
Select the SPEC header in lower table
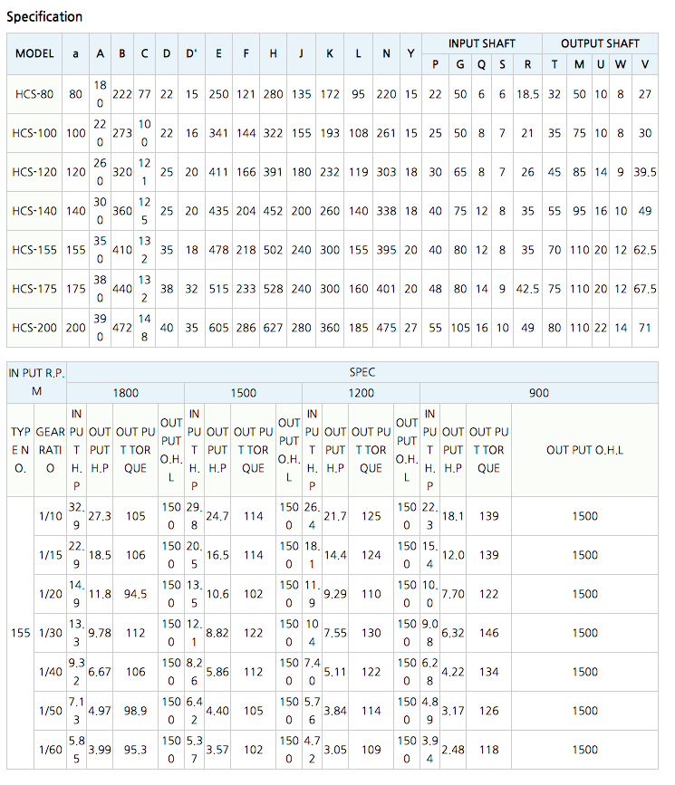(x=362, y=372)
